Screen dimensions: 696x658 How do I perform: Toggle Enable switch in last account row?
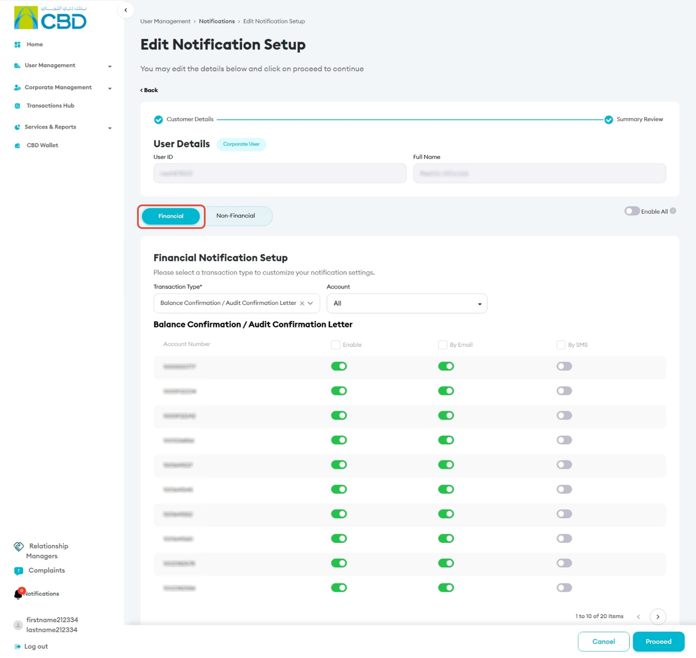339,588
